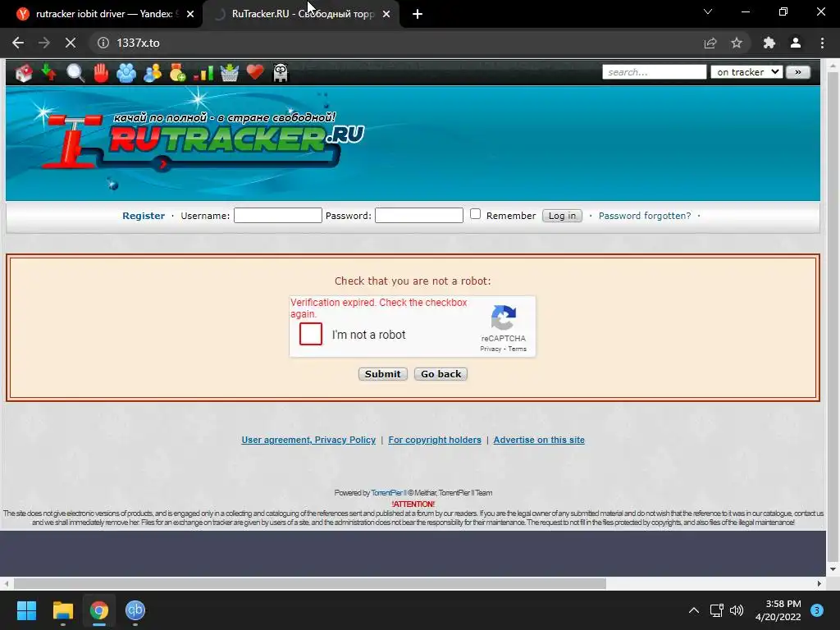Expand the tab search chevron
Screen dimensions: 840x630
708,11
